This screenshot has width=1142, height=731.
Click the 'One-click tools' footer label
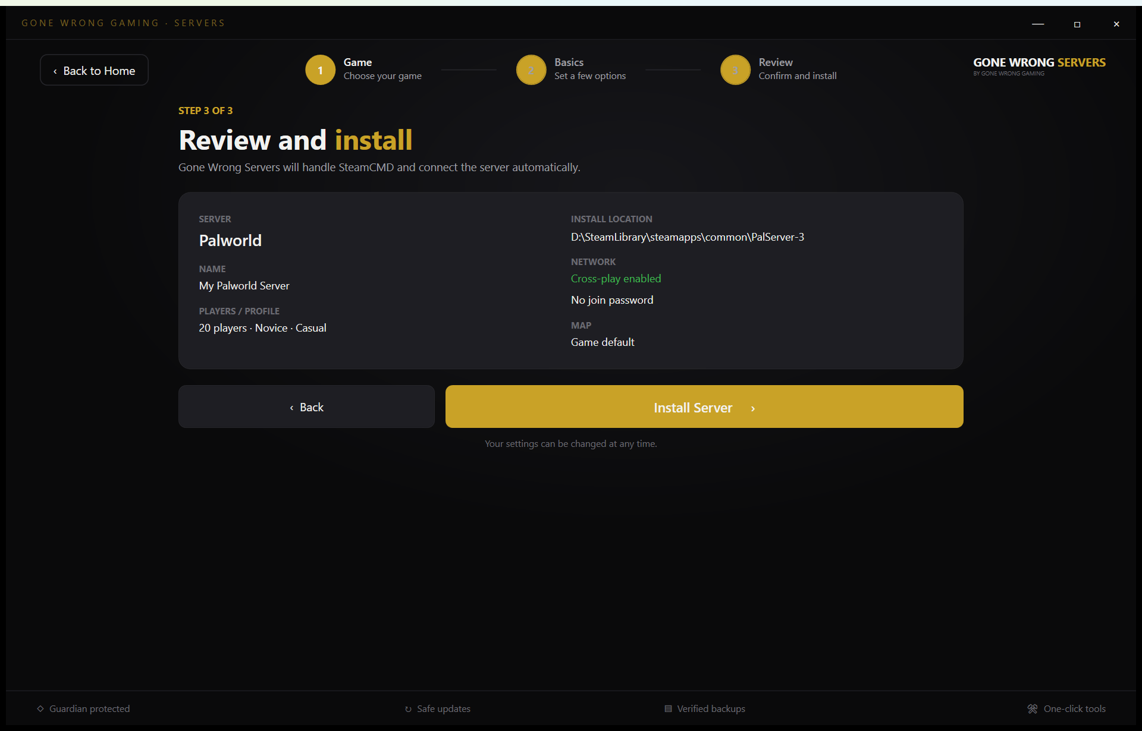coord(1074,708)
